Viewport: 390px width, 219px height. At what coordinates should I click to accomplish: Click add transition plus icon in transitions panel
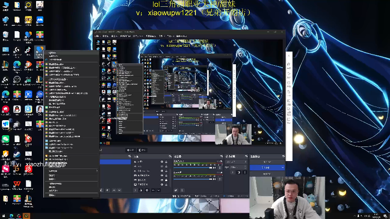(233, 172)
